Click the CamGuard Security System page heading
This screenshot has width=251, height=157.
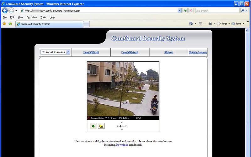pyautogui.click(x=148, y=38)
